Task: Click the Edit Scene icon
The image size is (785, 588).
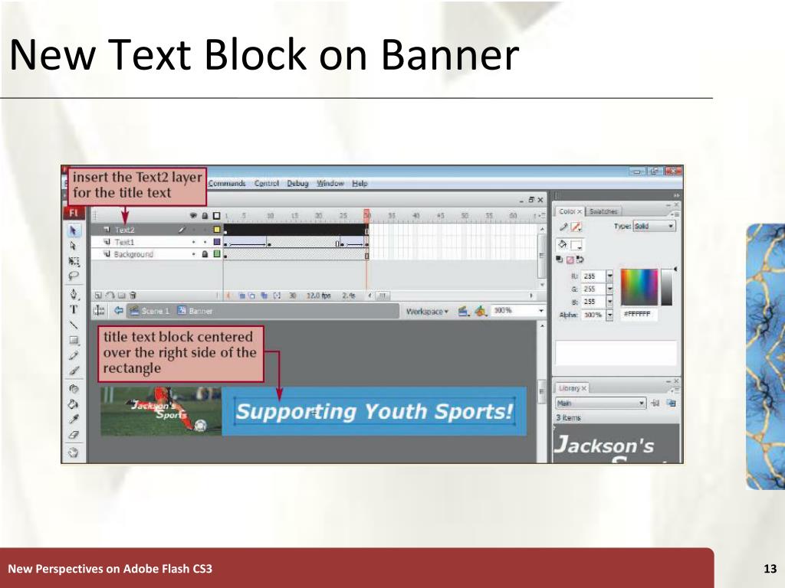Action: 463,312
